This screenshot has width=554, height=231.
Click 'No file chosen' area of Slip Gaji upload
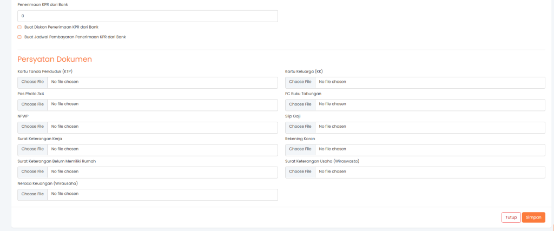point(333,127)
